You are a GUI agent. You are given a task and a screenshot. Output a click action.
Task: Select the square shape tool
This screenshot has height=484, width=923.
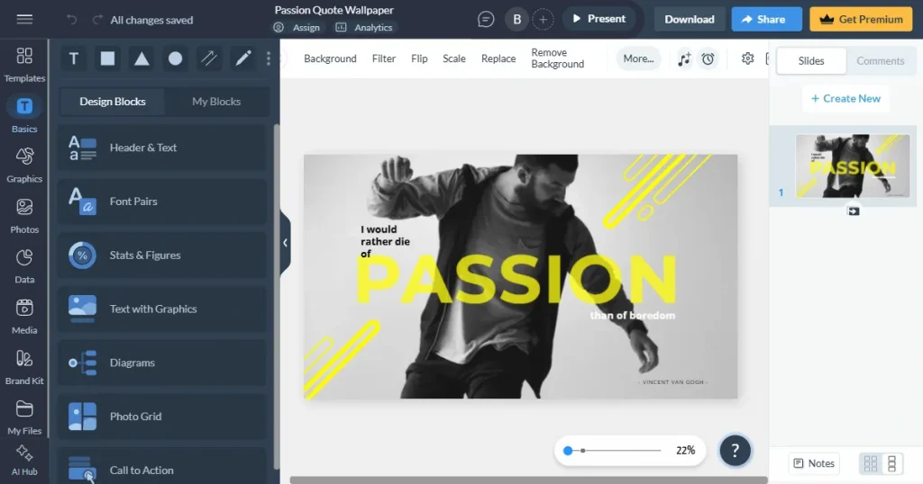(108, 58)
